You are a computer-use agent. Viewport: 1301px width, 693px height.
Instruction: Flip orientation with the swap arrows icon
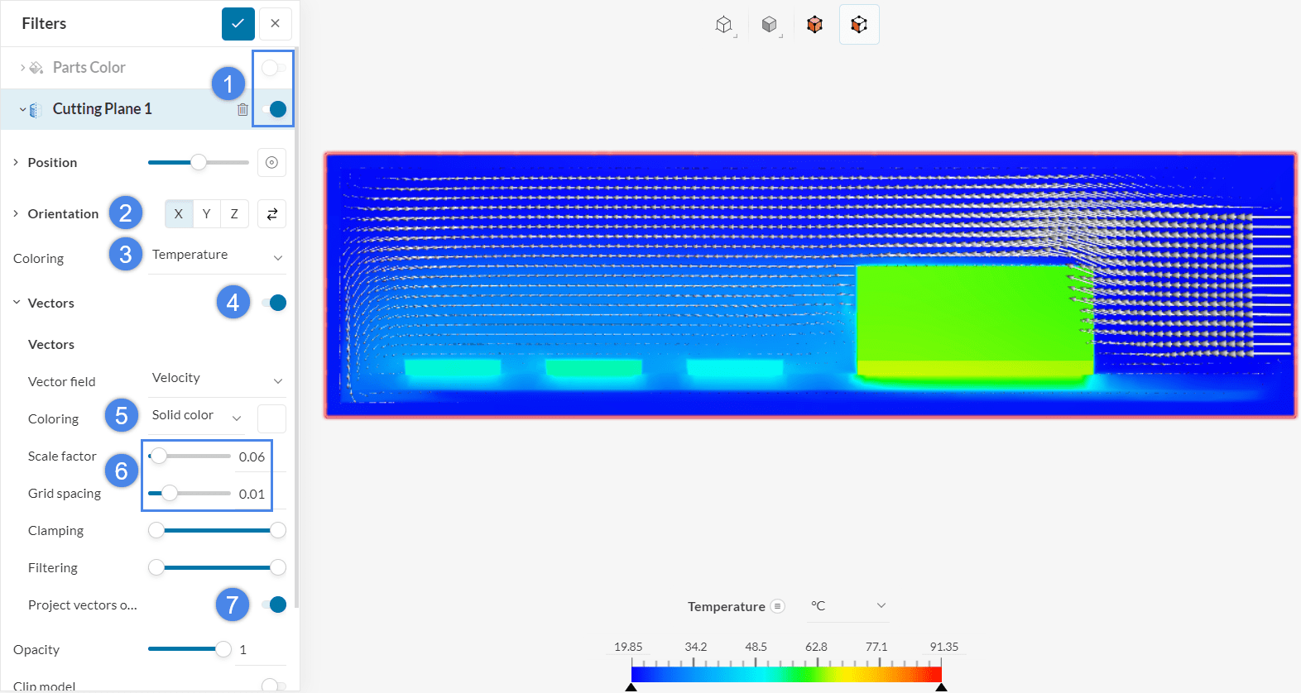(271, 214)
